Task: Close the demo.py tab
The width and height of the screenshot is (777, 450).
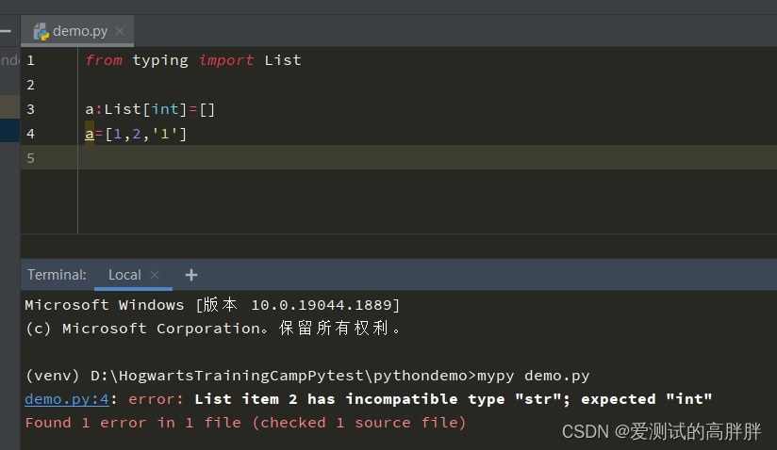Action: [120, 31]
